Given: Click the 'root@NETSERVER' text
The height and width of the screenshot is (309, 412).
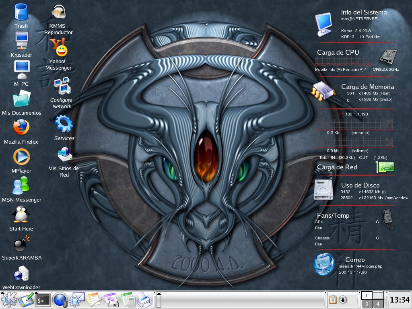Looking at the screenshot, I should (x=359, y=19).
